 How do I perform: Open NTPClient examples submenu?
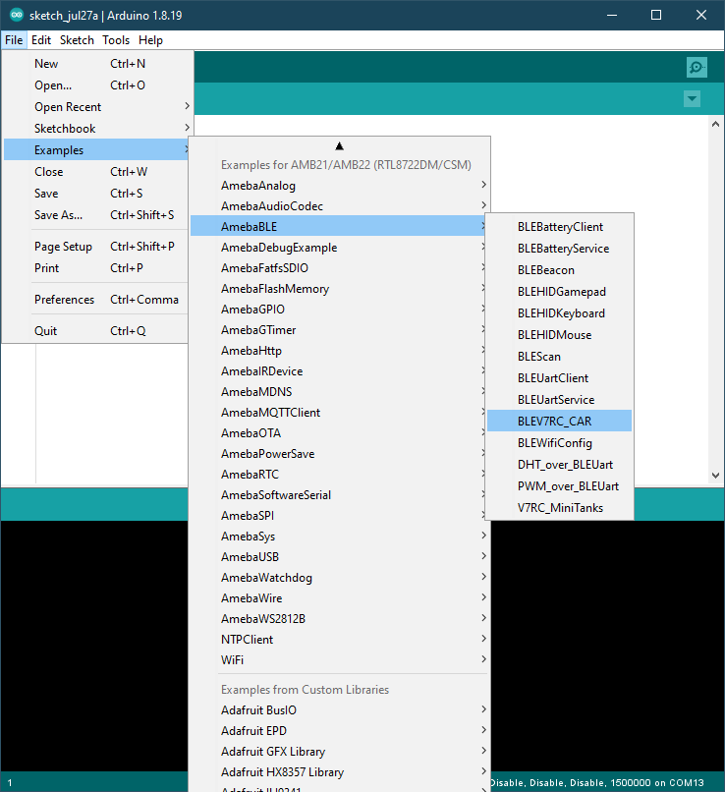pyautogui.click(x=339, y=640)
